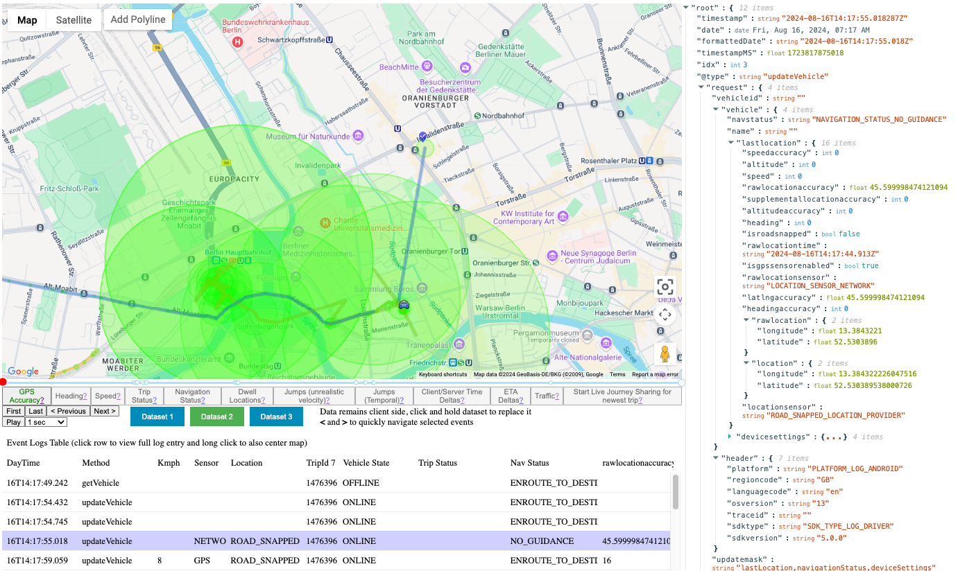
Task: Collapse the "lastlocation" JSON node
Action: pyautogui.click(x=731, y=143)
